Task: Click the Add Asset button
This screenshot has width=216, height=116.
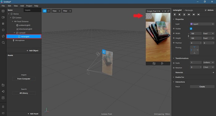Action: pos(33,114)
